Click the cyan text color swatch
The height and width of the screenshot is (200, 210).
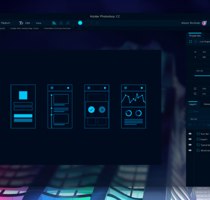point(80,23)
